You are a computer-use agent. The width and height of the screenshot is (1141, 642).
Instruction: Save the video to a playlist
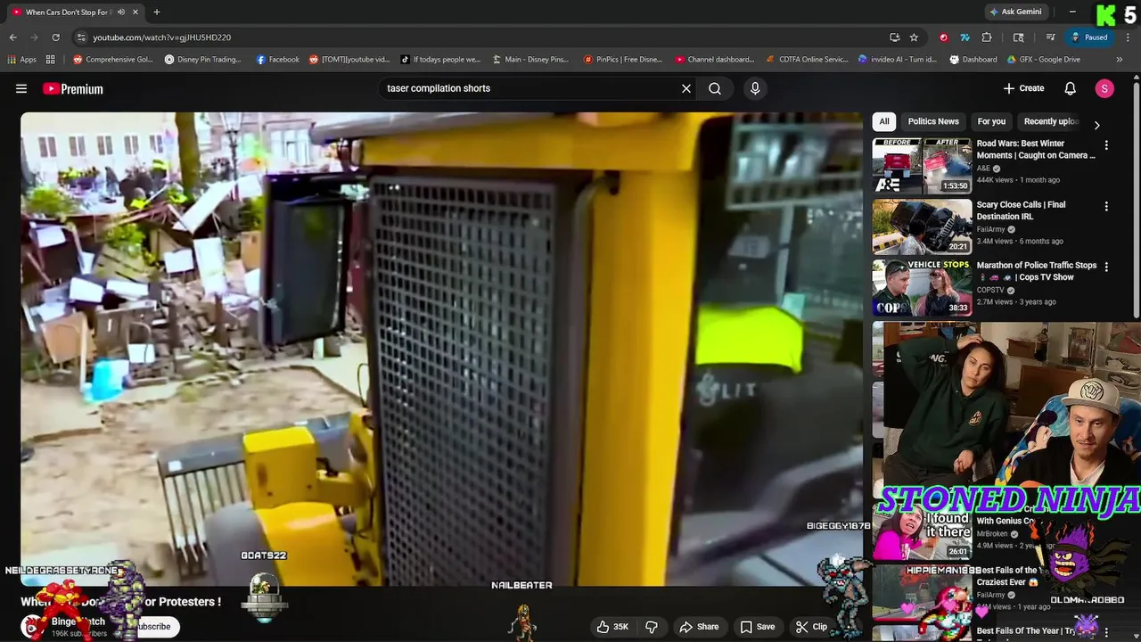pyautogui.click(x=756, y=627)
